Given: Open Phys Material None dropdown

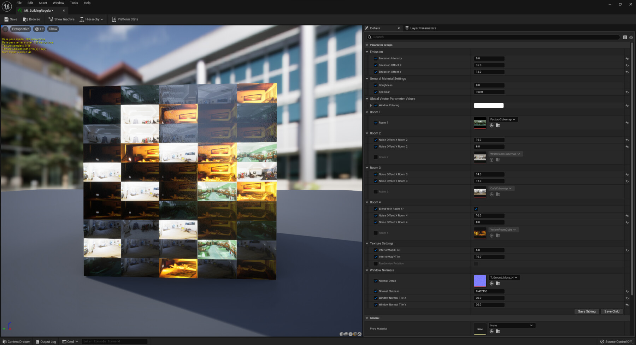Looking at the screenshot, I should pyautogui.click(x=512, y=326).
